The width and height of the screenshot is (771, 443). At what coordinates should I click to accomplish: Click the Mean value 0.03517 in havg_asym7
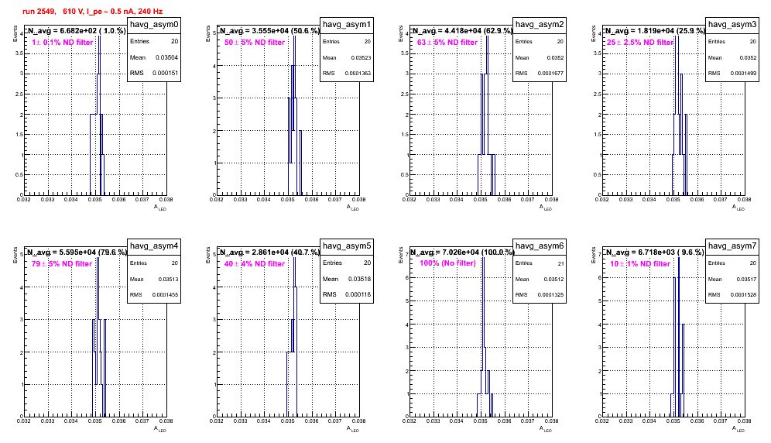tap(746, 279)
